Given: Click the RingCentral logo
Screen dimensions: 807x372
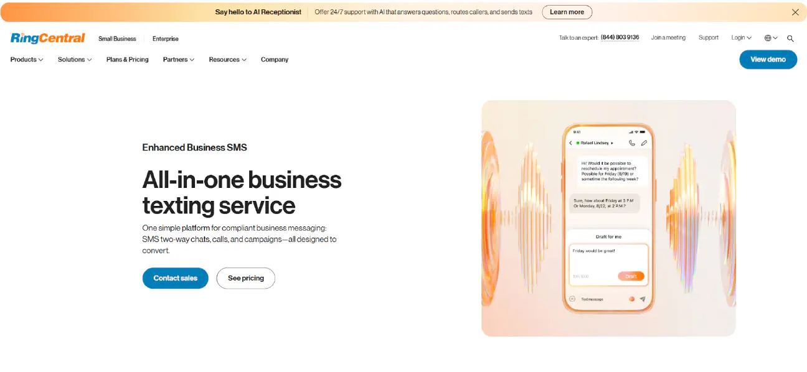Looking at the screenshot, I should pyautogui.click(x=48, y=38).
